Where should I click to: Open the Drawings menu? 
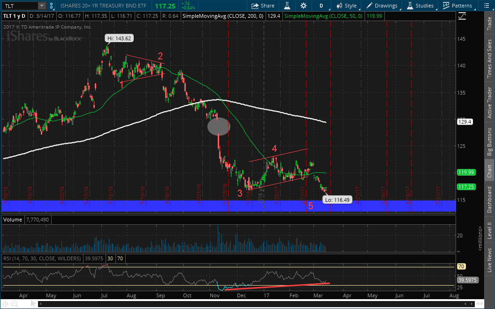pos(382,6)
